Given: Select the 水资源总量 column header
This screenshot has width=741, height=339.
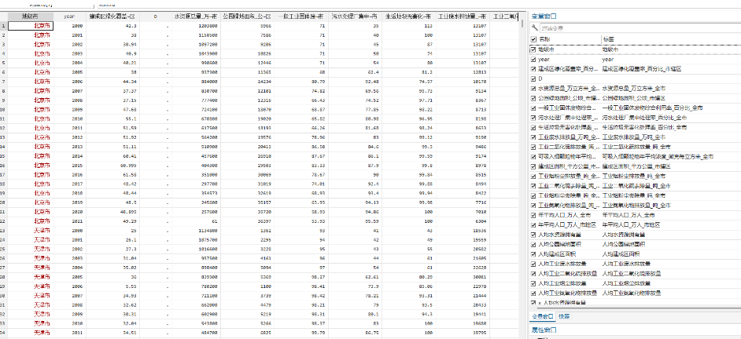Looking at the screenshot, I should coord(196,16).
